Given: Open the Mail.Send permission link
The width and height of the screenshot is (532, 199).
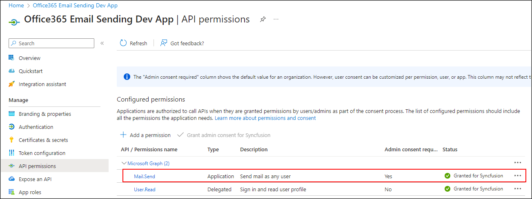Looking at the screenshot, I should click(x=145, y=176).
